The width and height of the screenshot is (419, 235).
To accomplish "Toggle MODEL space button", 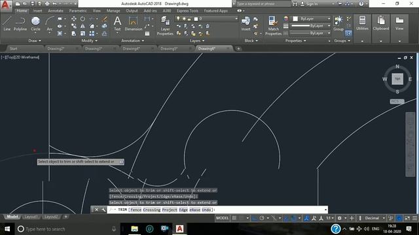I will (x=222, y=218).
